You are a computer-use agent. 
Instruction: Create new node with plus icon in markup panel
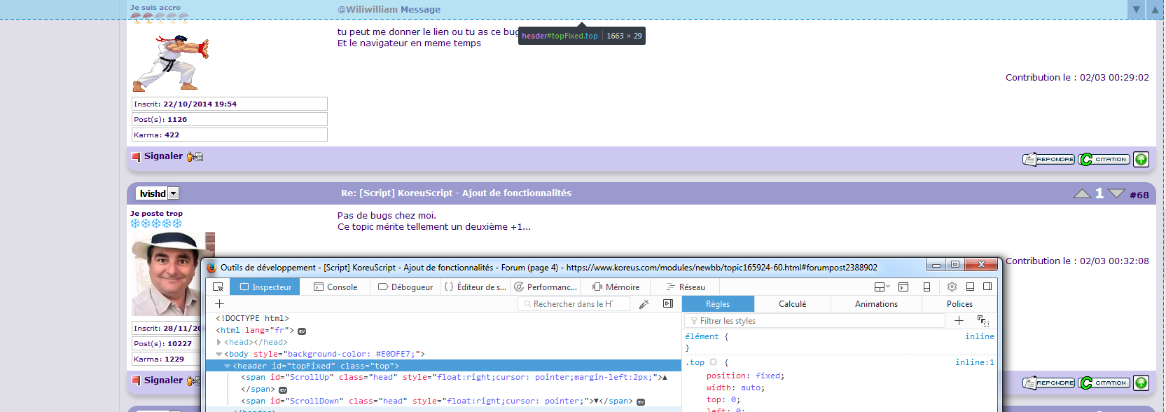(219, 304)
